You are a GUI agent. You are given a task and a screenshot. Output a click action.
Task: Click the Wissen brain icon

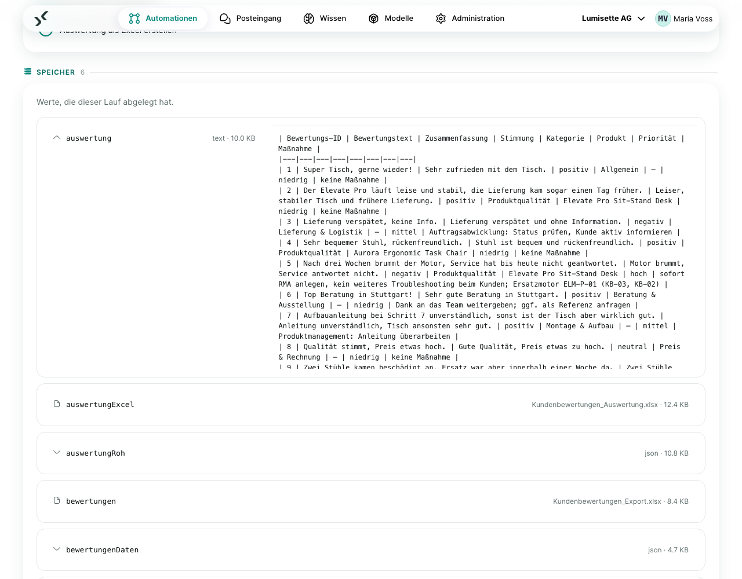[309, 19]
